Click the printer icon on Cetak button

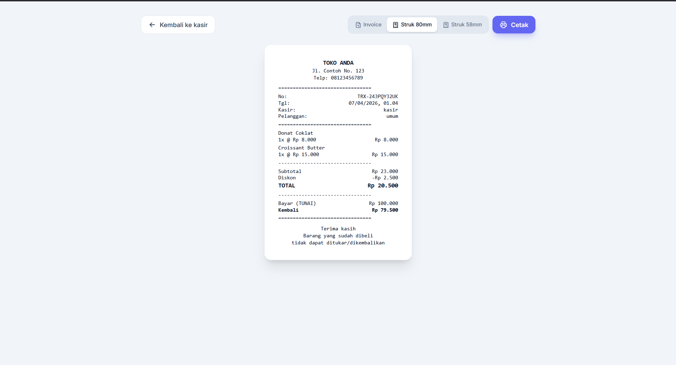click(503, 25)
